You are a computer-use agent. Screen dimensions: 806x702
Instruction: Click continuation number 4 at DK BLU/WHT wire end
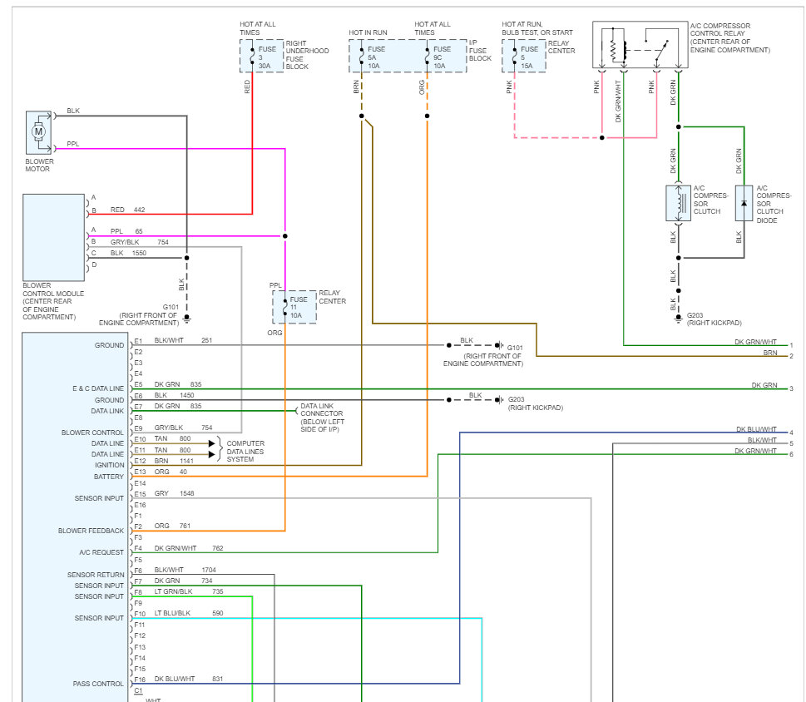792,433
